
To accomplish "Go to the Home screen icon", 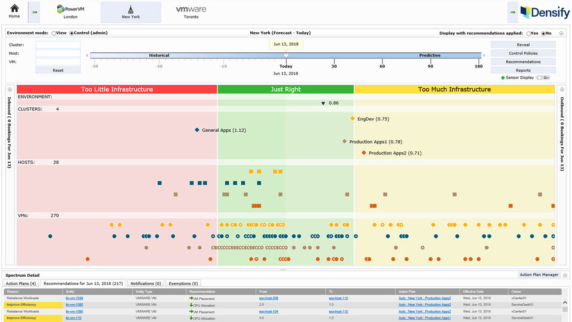I will [x=14, y=8].
